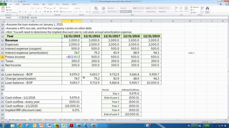Apply the 'Check Cell' cell style
Viewport: 229px width, 128px height.
coord(126,11)
